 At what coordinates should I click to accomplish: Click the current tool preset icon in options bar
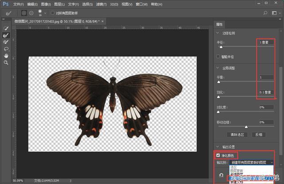[8, 13]
